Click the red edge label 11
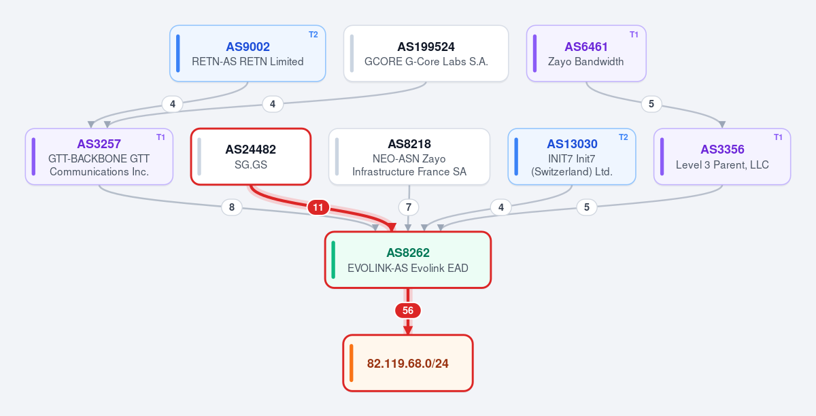The height and width of the screenshot is (416, 816). [318, 207]
